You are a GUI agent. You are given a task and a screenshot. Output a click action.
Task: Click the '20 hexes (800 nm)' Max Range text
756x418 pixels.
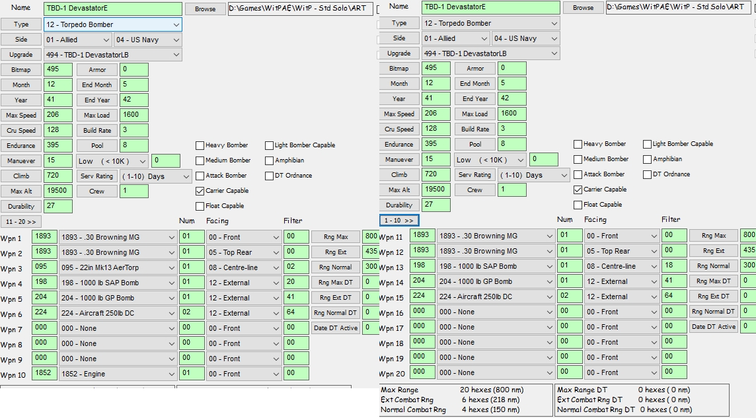[492, 390]
